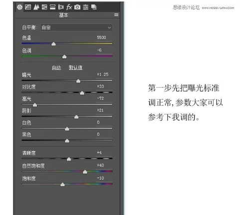Click the 饱和度 value field -10

coord(104,178)
